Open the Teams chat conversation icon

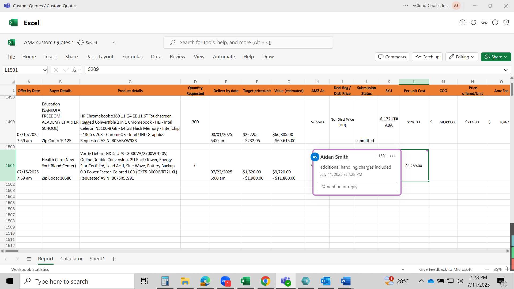[462, 22]
